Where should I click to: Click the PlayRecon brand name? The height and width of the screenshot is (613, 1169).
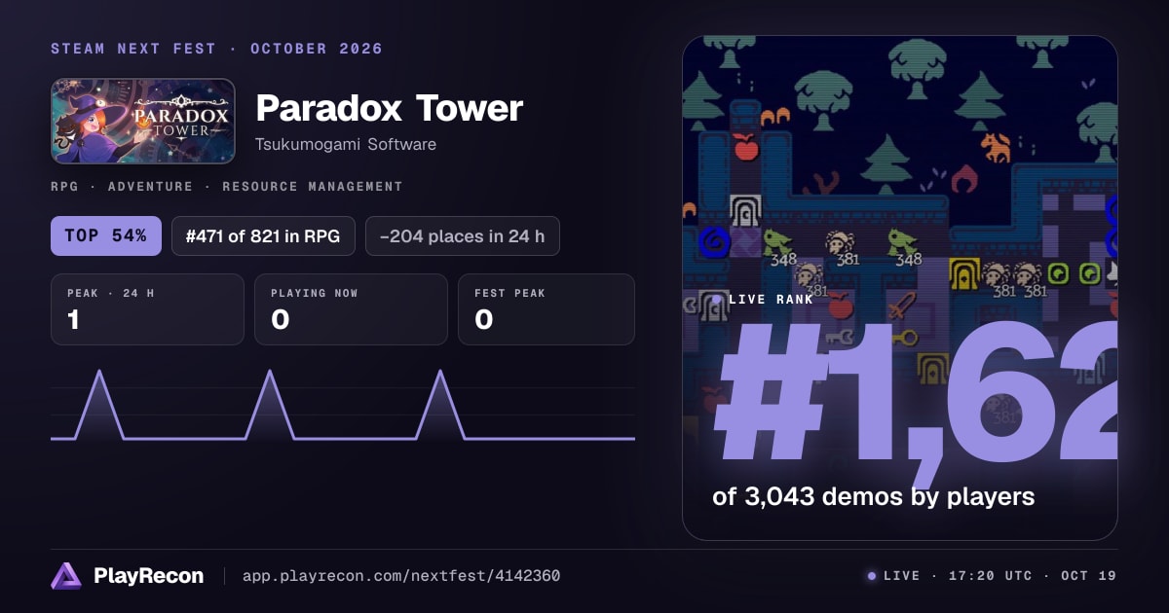click(x=149, y=576)
